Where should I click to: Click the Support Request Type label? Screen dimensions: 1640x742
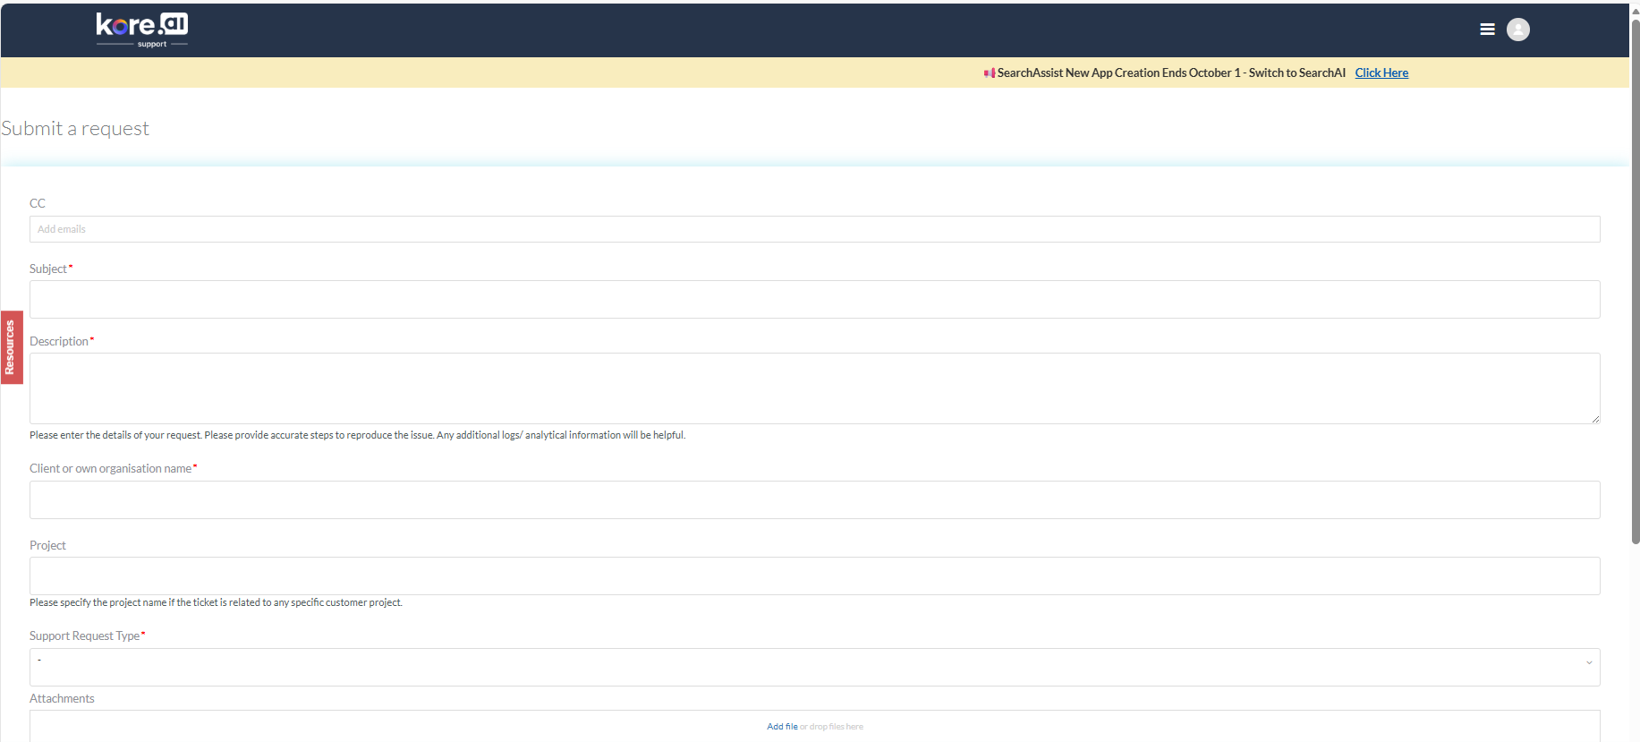coord(84,636)
